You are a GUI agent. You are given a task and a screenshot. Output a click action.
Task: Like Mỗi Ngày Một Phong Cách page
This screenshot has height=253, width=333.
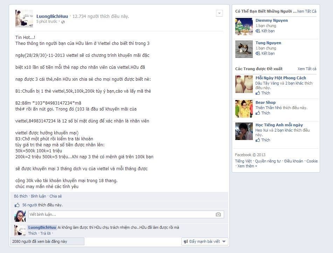pos(263,93)
